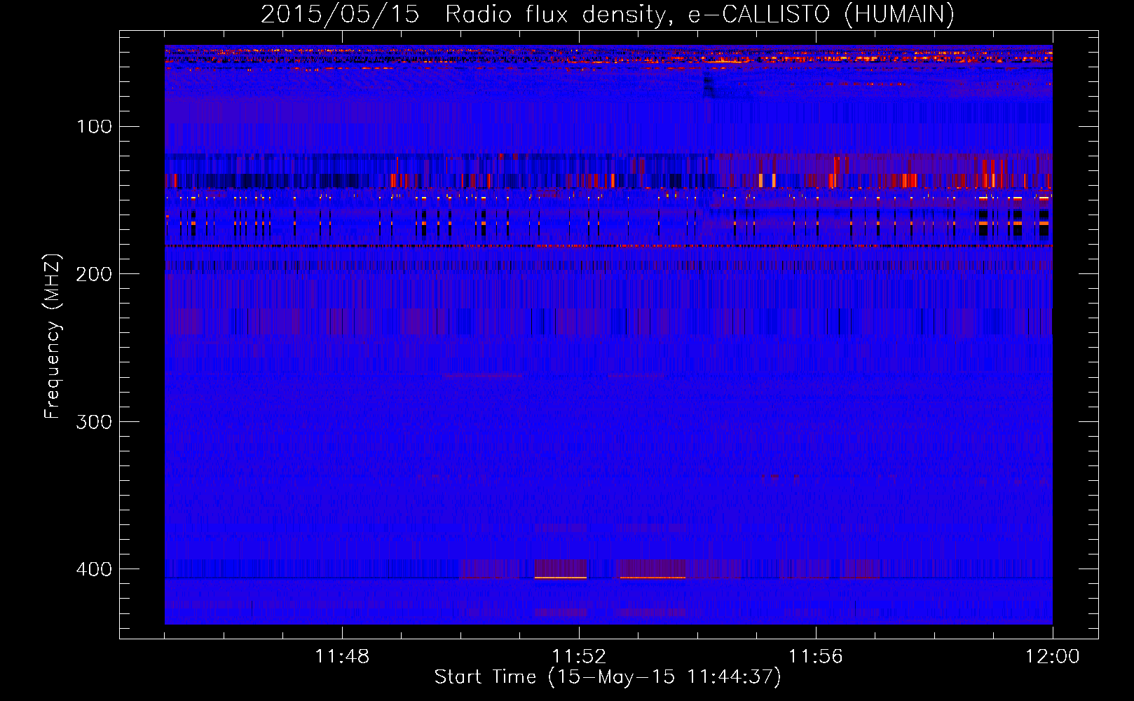Click the 100 MHz frequency tick label
Screen dimensions: 1134x701
(95, 126)
